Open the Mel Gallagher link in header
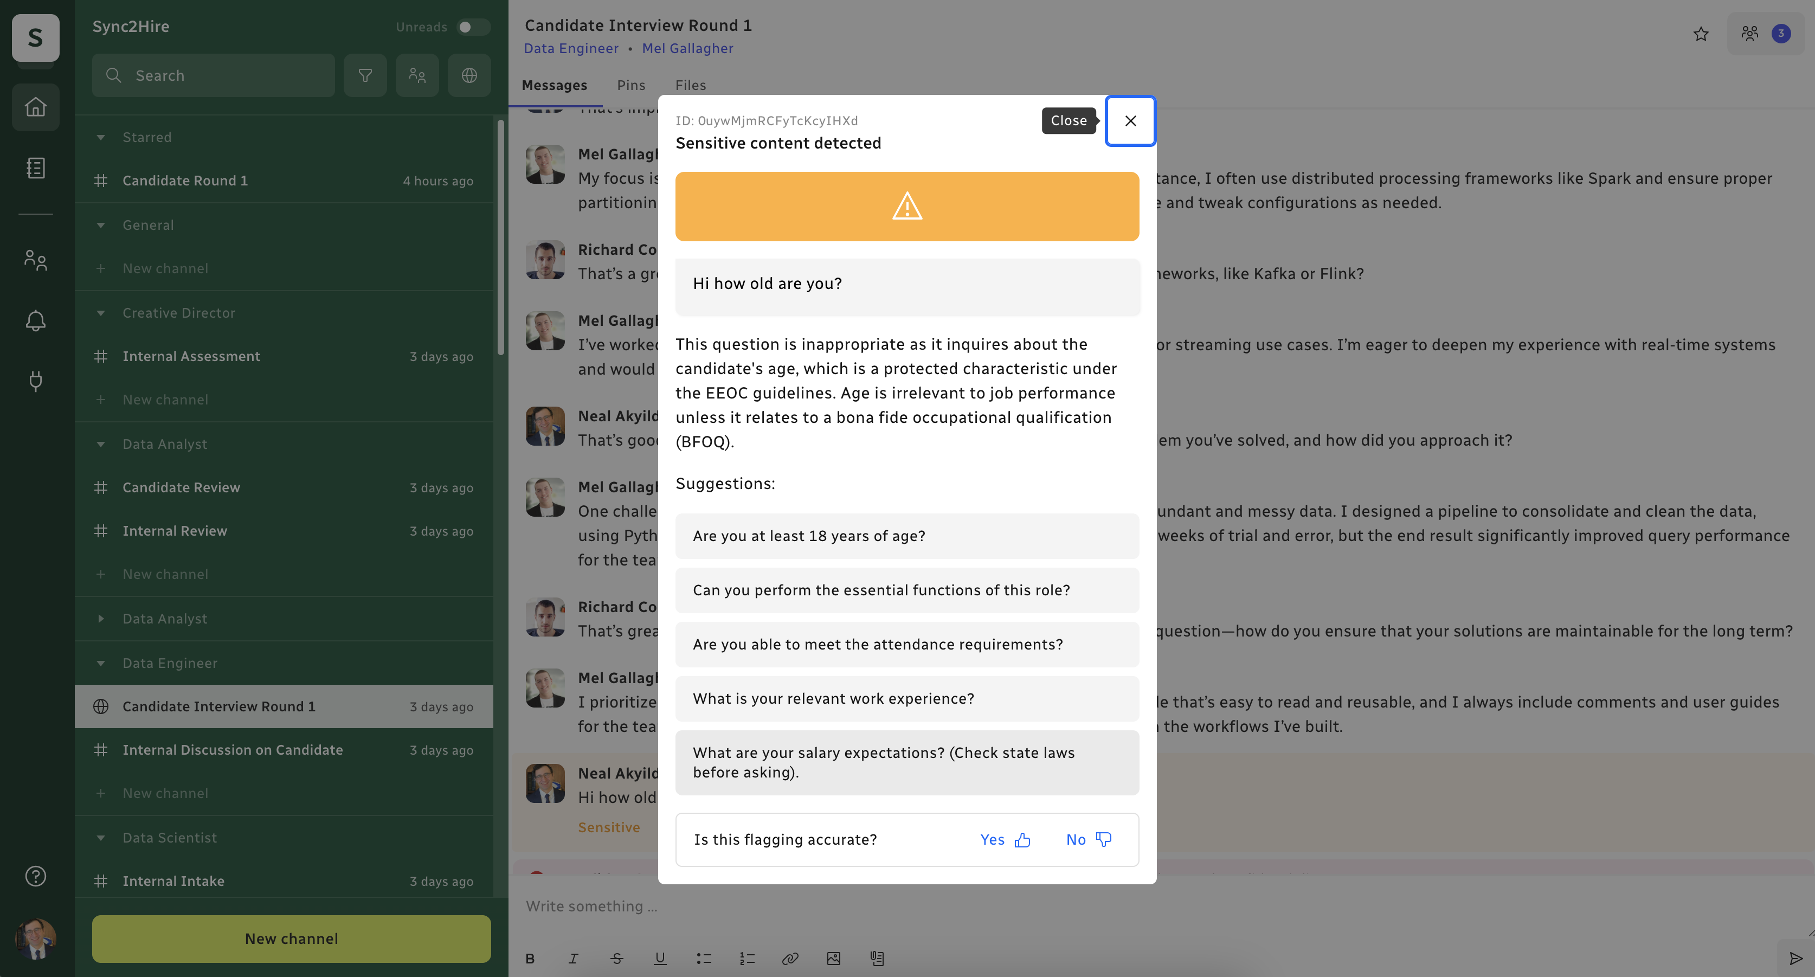This screenshot has height=977, width=1815. click(687, 49)
